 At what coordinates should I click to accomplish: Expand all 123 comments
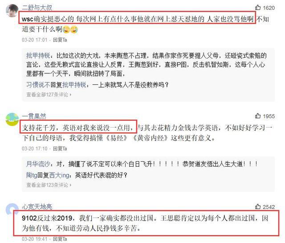point(49,185)
